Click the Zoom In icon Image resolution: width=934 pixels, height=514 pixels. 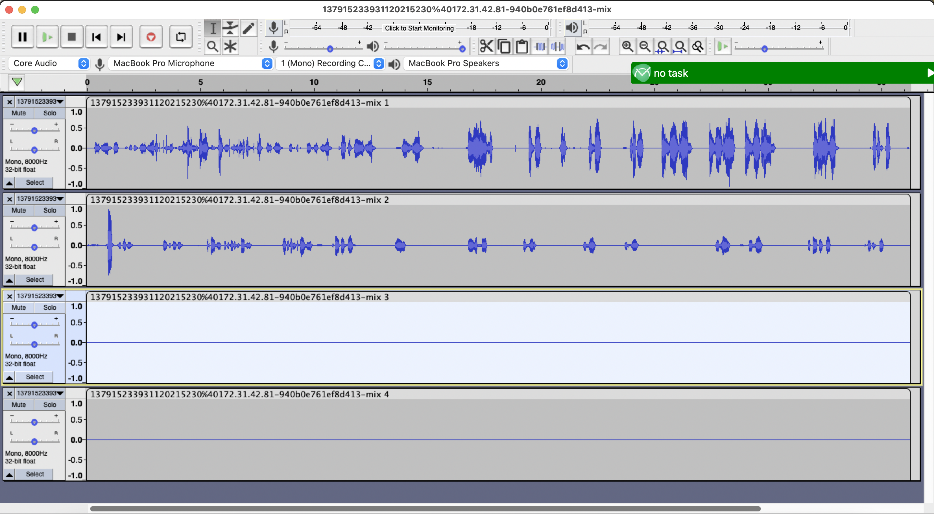pyautogui.click(x=628, y=46)
